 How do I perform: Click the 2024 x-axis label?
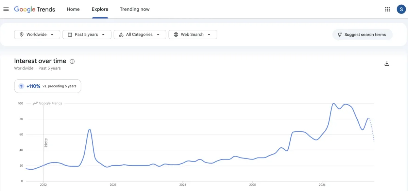[183, 185]
